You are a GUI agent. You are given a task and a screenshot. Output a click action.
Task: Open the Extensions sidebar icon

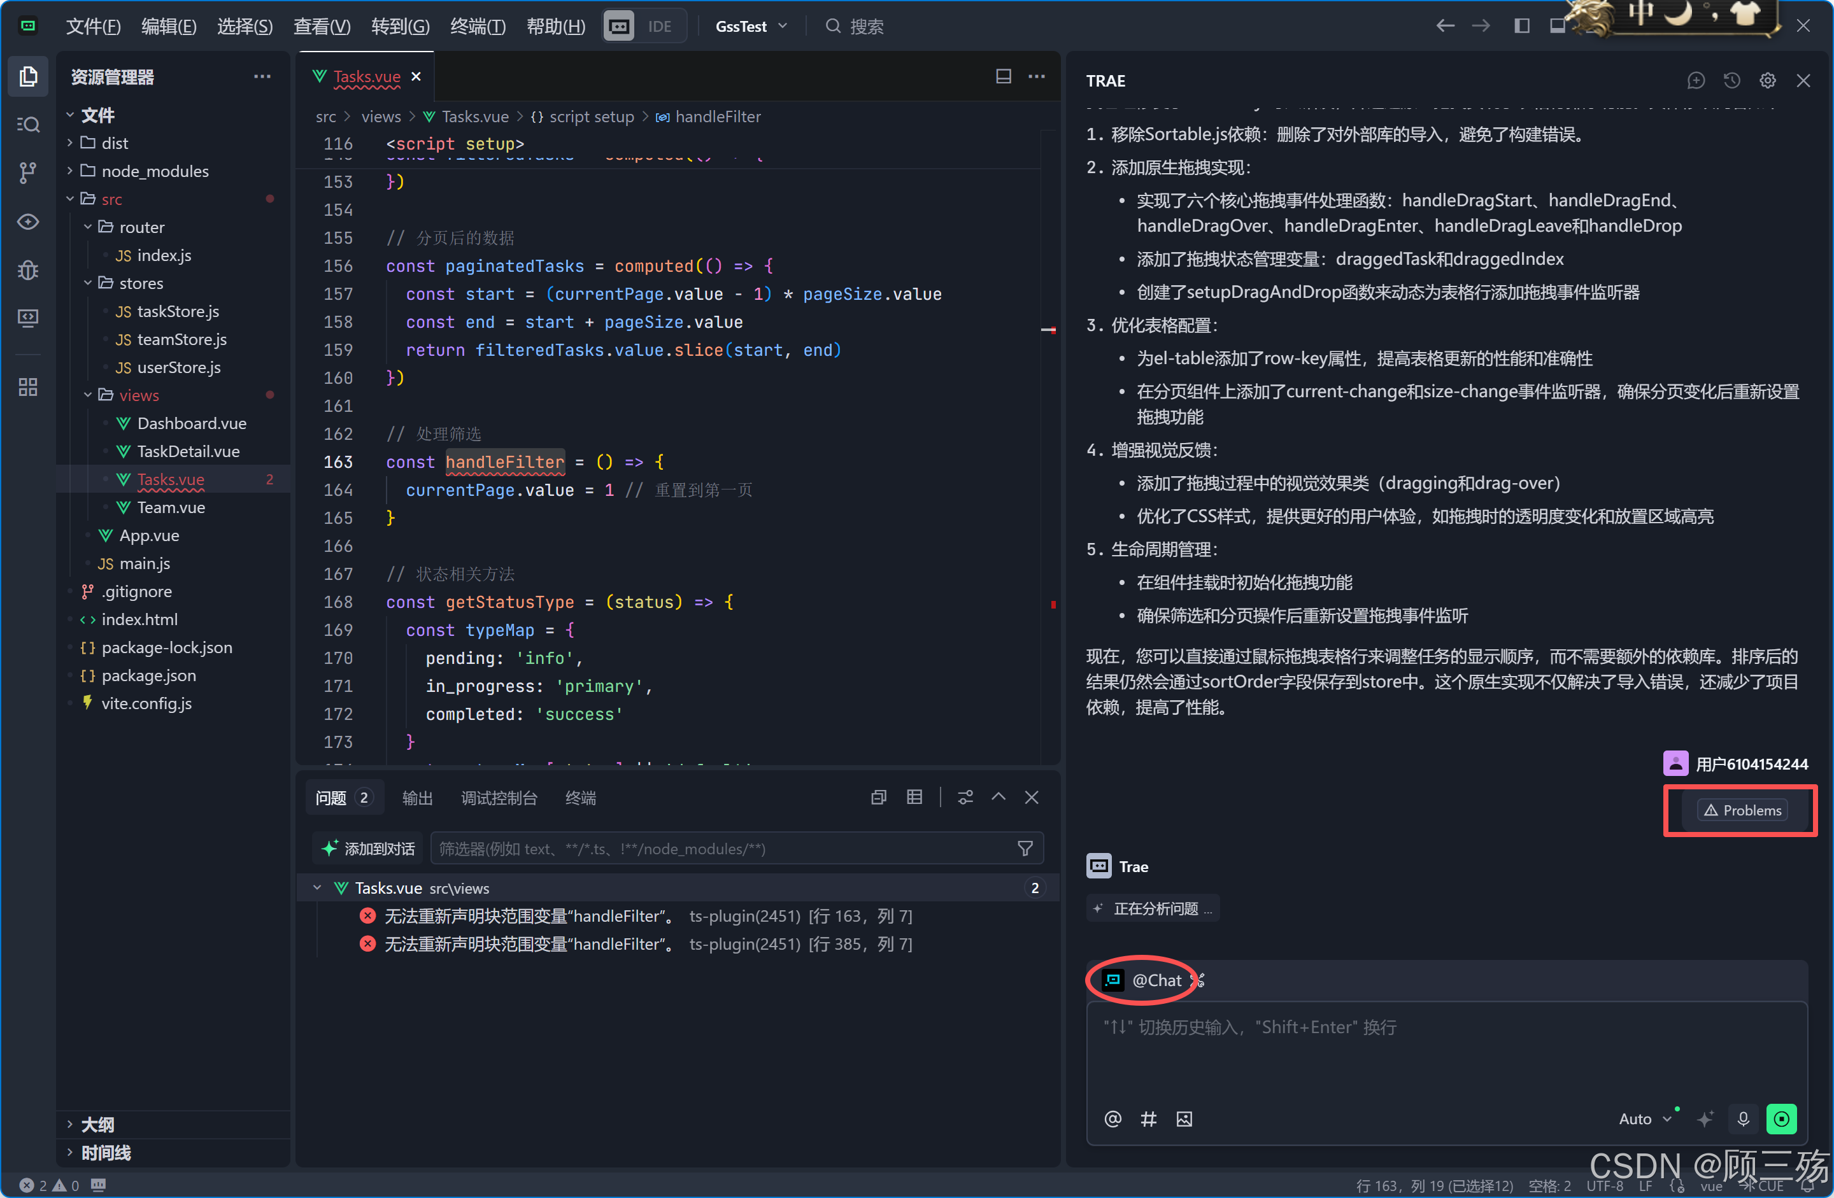coord(28,387)
